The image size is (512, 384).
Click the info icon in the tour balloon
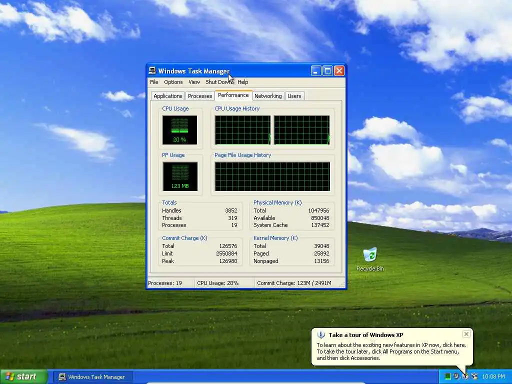[x=321, y=335]
